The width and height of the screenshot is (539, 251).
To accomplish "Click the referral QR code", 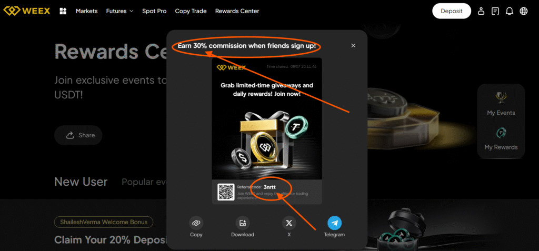I will click(226, 192).
